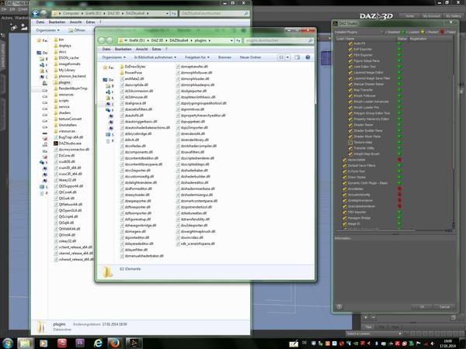Click Brennen button in plugins toolbar

tap(224, 57)
